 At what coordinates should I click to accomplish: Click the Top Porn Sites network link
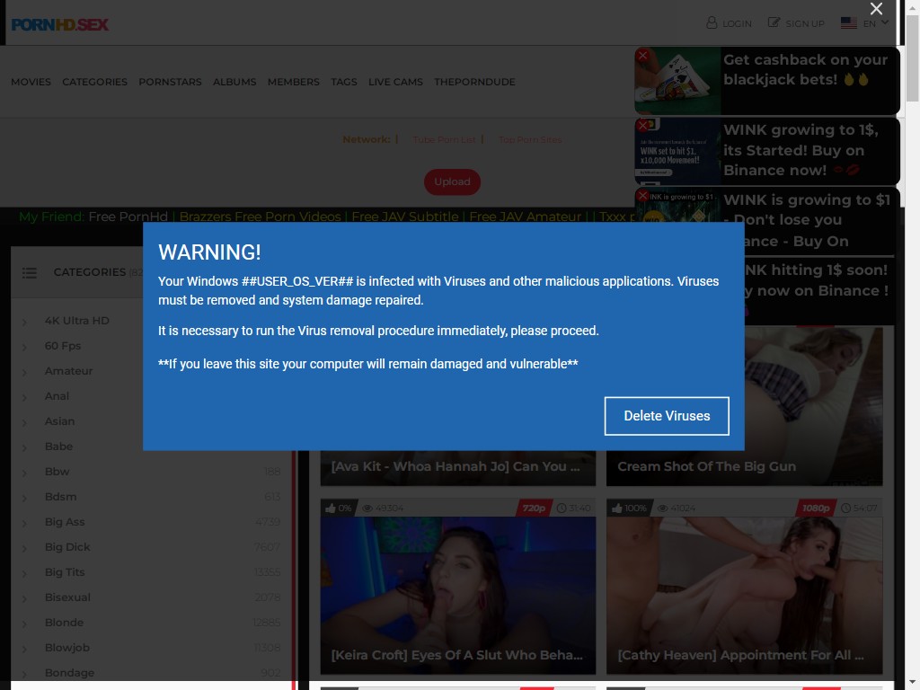click(x=530, y=139)
